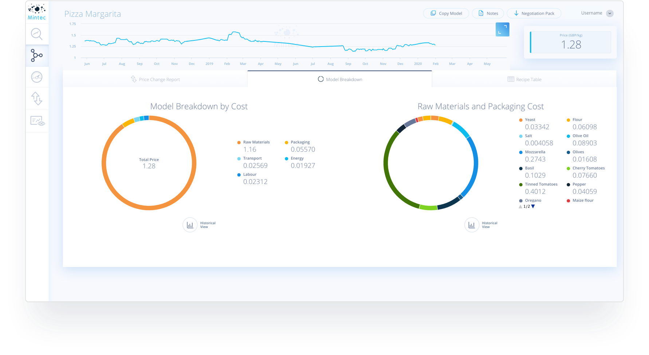Click the gauge dashboard icon in sidebar
This screenshot has width=649, height=355.
point(37,77)
